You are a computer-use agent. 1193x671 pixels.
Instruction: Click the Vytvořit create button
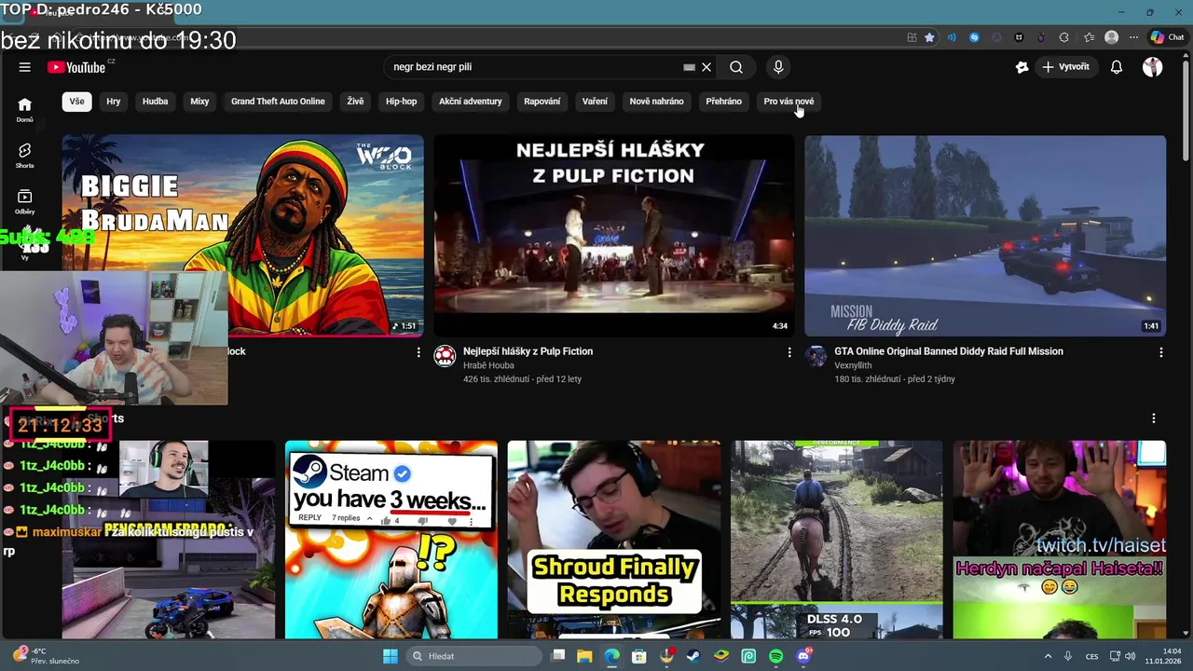coord(1066,67)
